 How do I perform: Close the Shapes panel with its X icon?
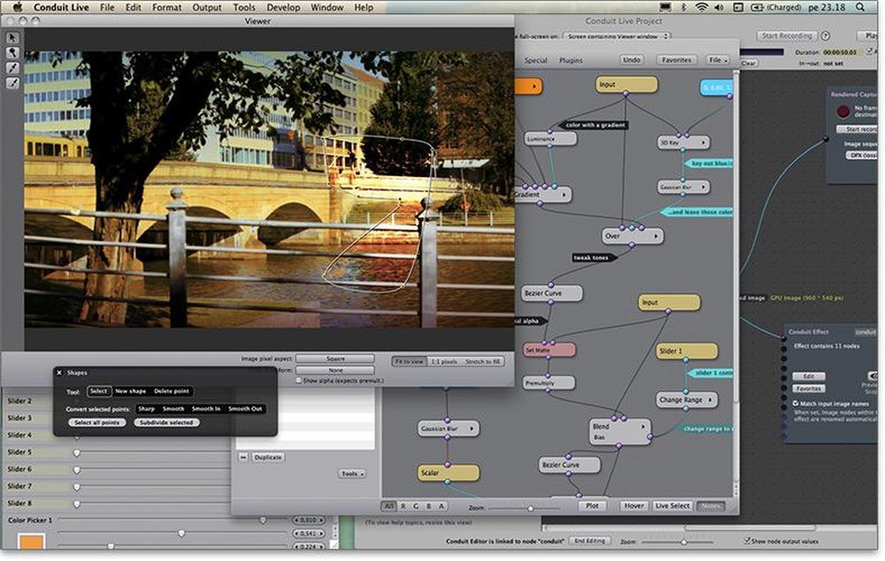click(59, 373)
